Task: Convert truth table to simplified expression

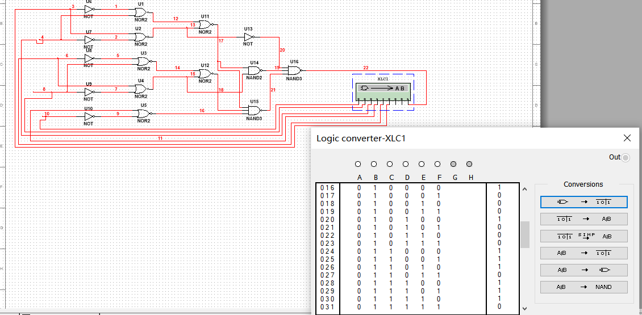Action: (x=583, y=236)
